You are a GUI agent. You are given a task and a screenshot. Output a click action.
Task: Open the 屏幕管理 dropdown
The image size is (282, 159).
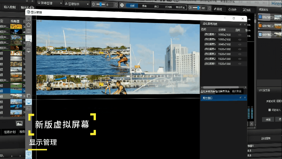[50, 3]
